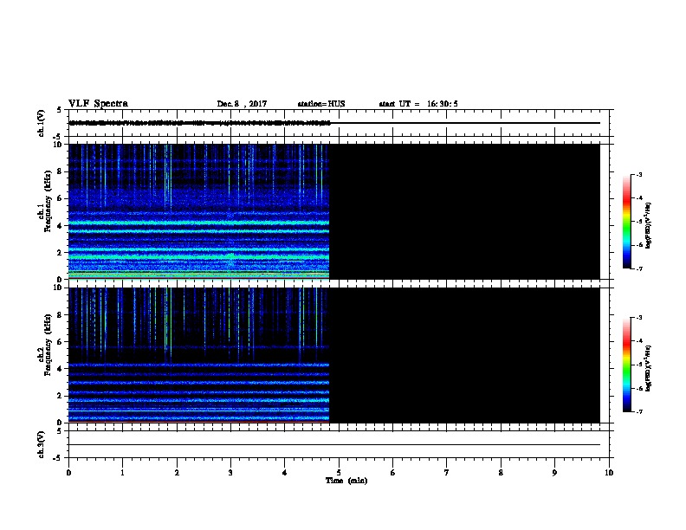Select the date text "Dec. 8 , 2017"

point(242,104)
